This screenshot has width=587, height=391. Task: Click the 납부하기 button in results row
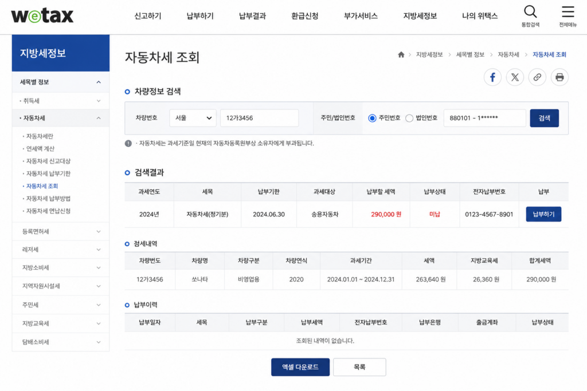543,214
